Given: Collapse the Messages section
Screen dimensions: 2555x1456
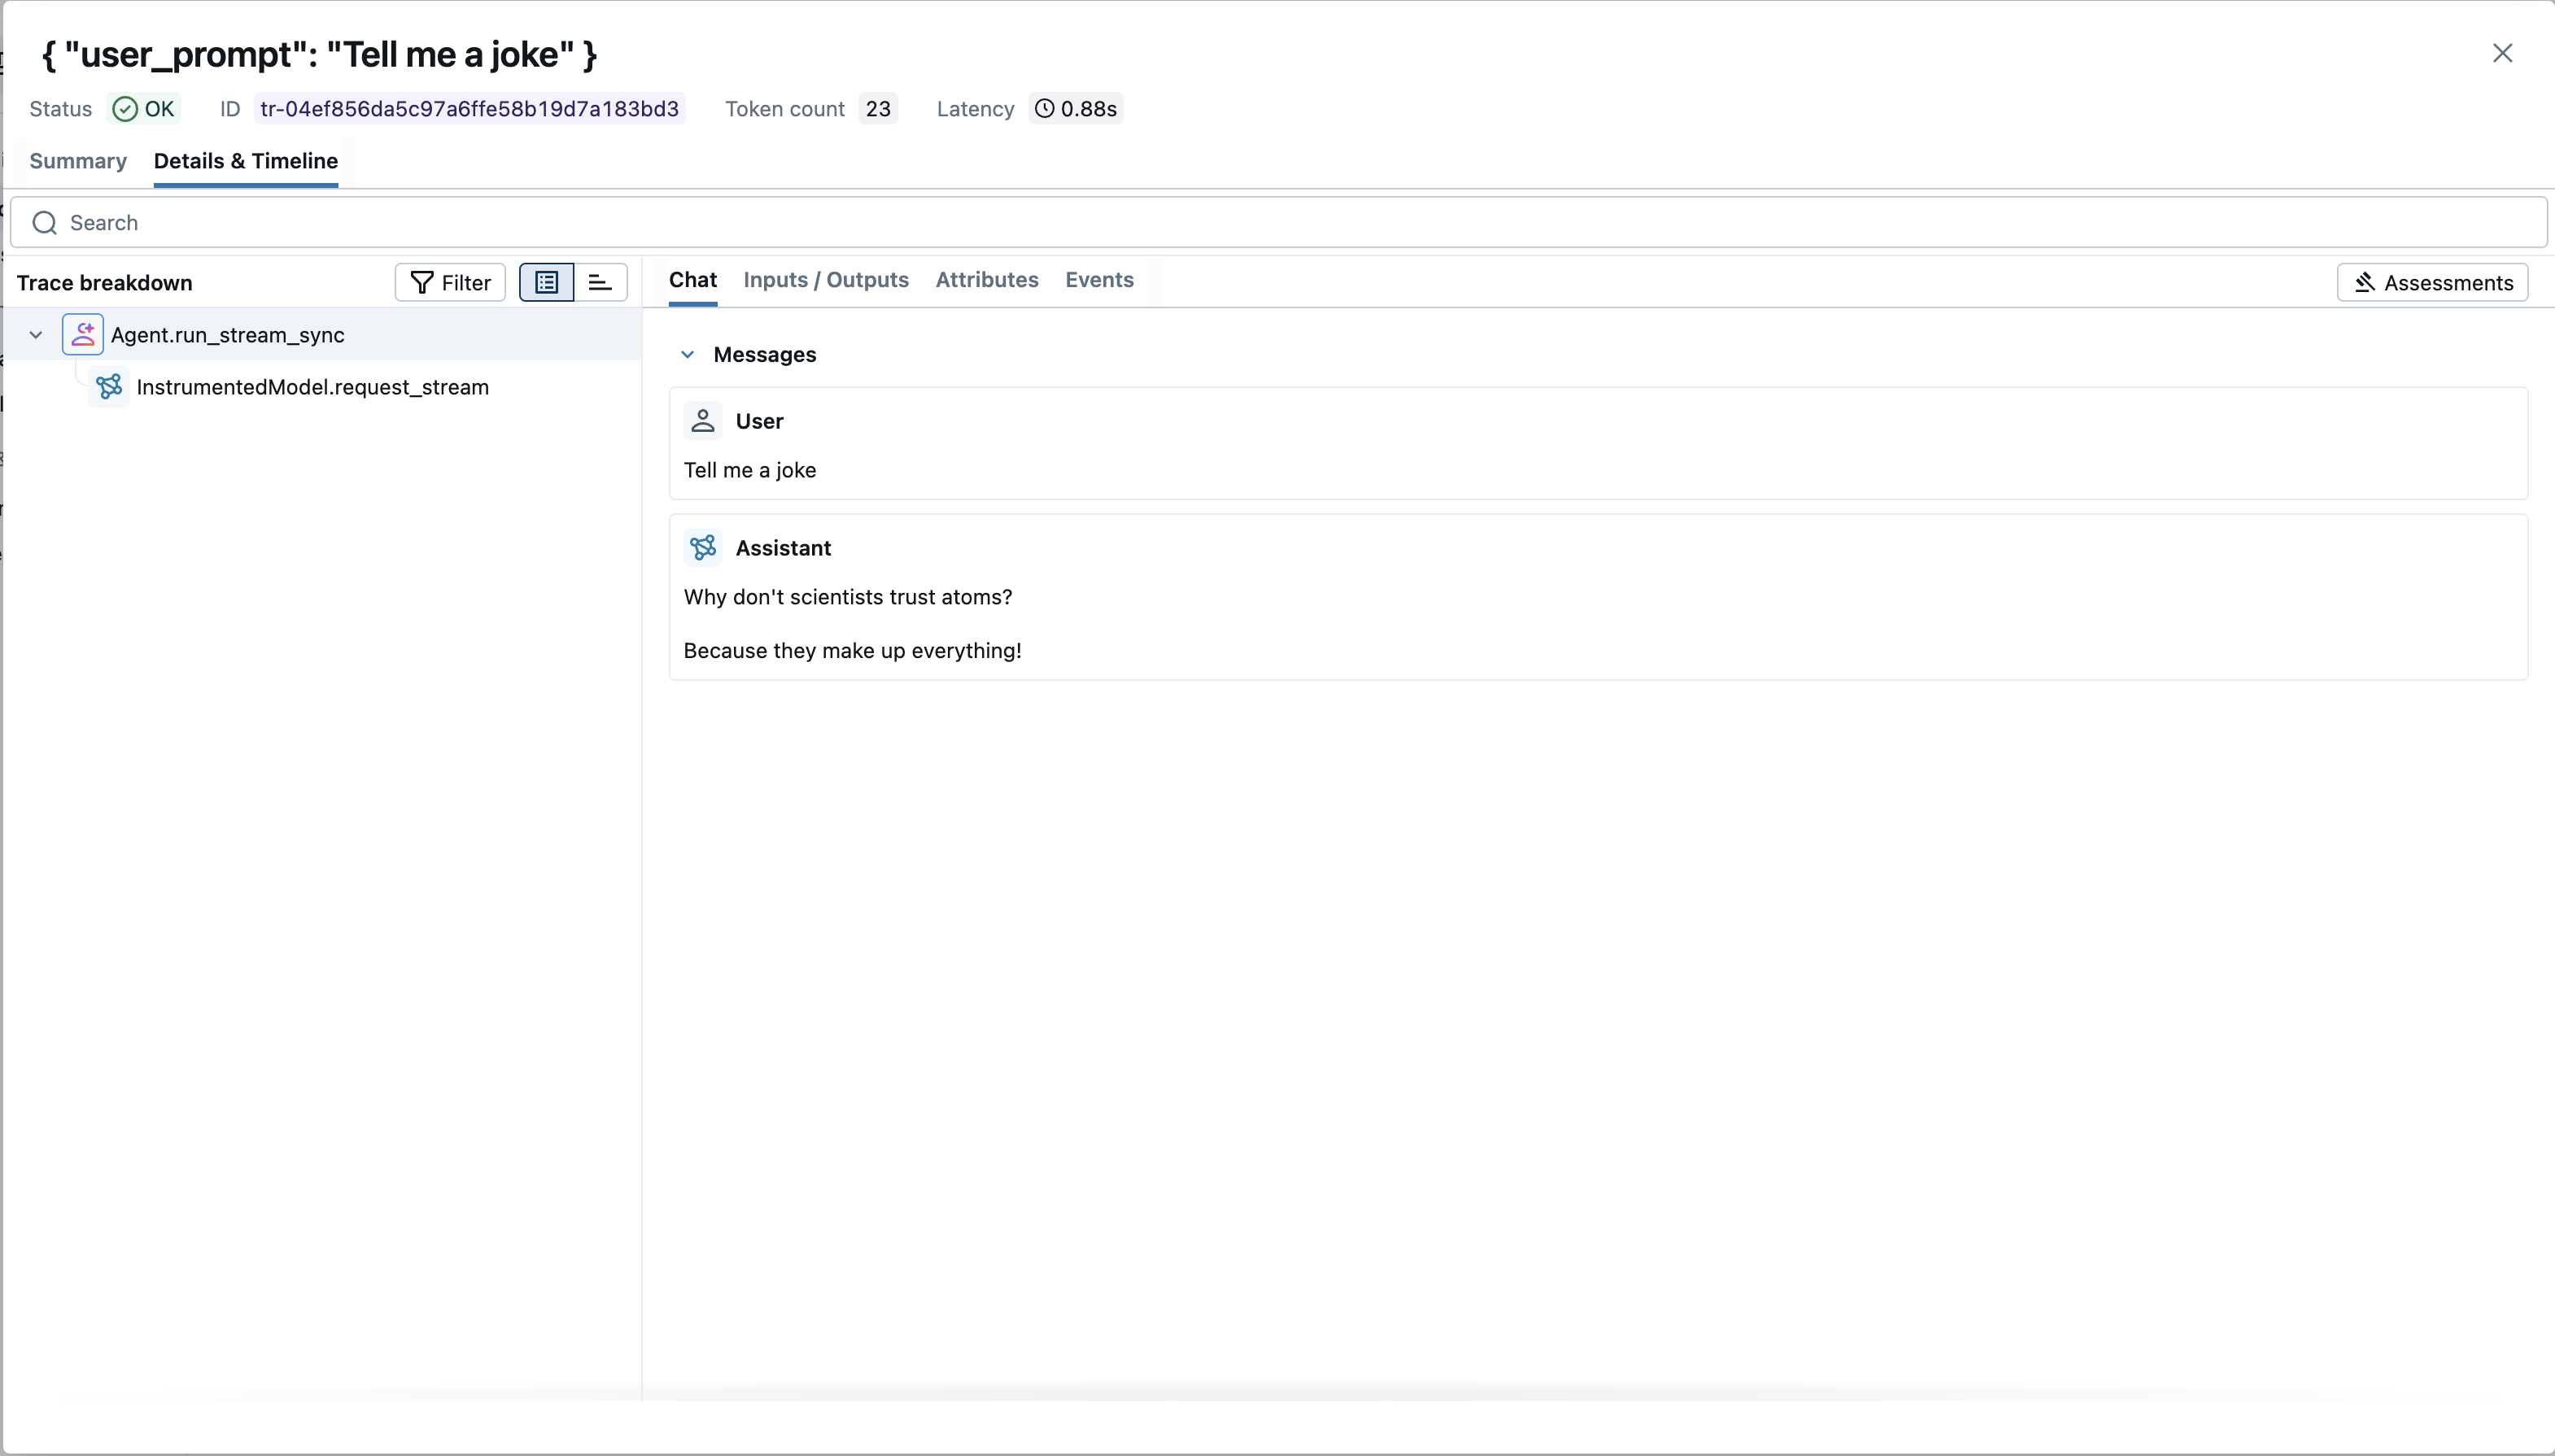Looking at the screenshot, I should [688, 354].
